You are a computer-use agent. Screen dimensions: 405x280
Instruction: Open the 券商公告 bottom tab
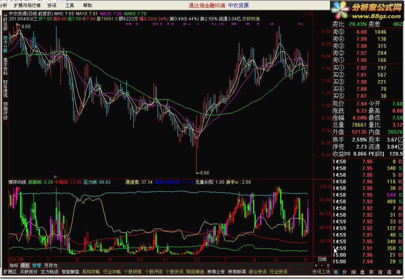pos(216,272)
